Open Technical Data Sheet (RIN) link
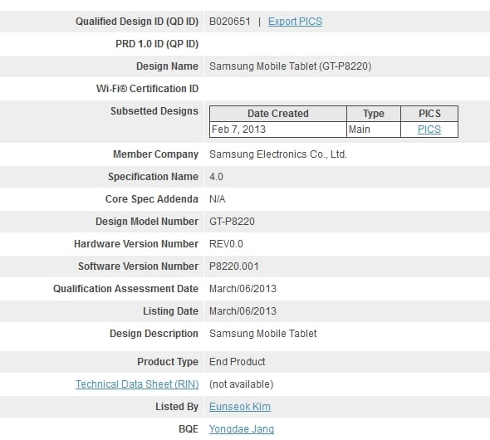Image resolution: width=490 pixels, height=440 pixels. pos(137,384)
